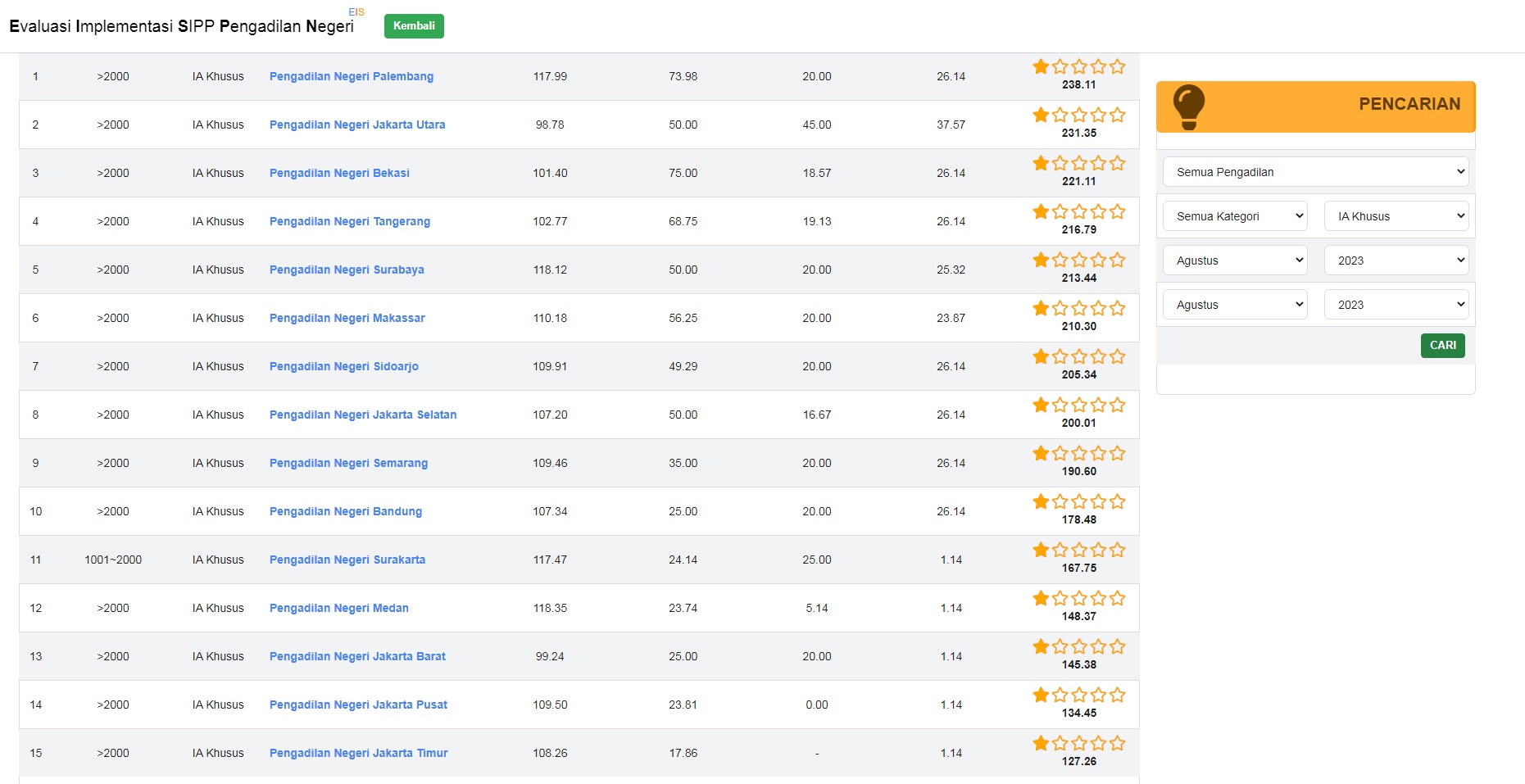Image resolution: width=1525 pixels, height=784 pixels.
Task: Click the star rating showing 231.35
Action: coord(1078,116)
